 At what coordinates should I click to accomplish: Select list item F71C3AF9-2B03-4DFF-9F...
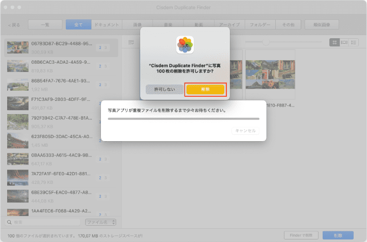pos(61,103)
